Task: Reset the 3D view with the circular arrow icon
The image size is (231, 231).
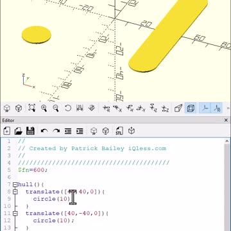Action: (x=68, y=108)
